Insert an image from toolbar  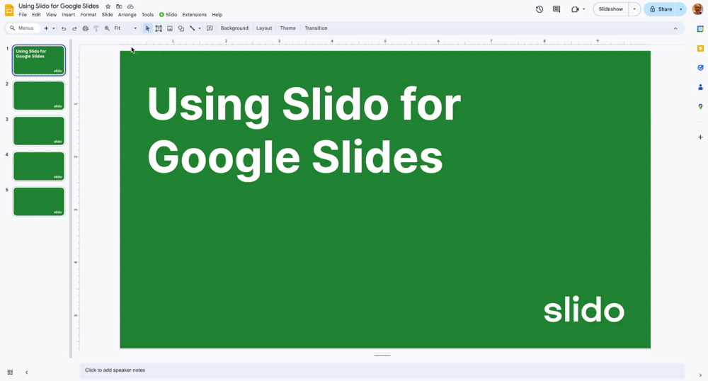coord(170,28)
